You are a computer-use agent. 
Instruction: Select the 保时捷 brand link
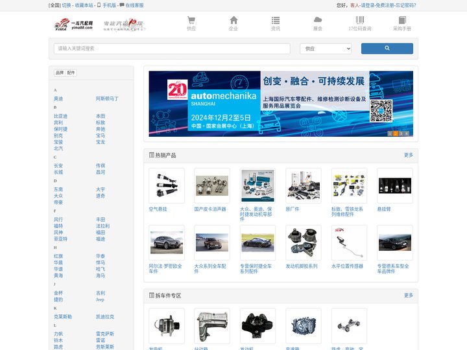pos(61,129)
